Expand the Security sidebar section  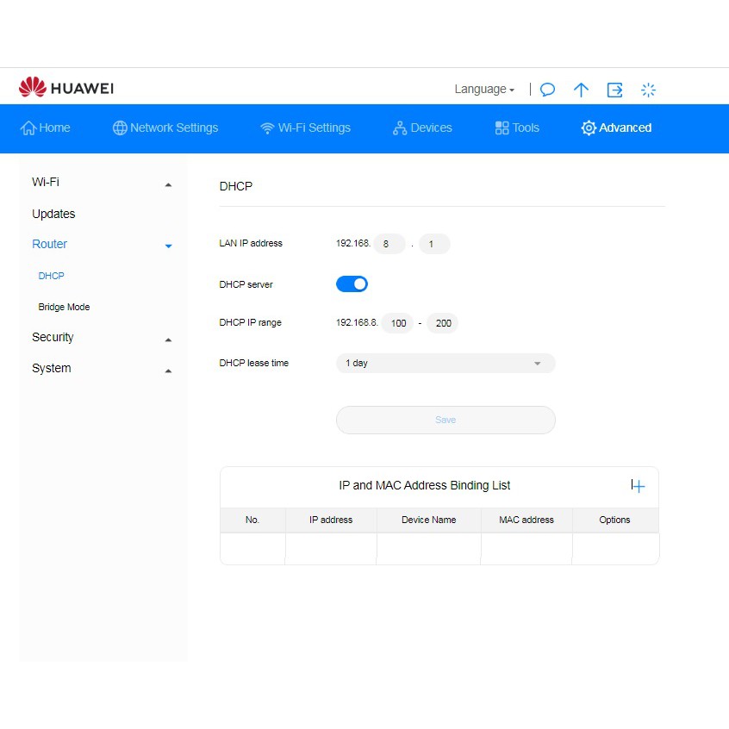click(168, 339)
